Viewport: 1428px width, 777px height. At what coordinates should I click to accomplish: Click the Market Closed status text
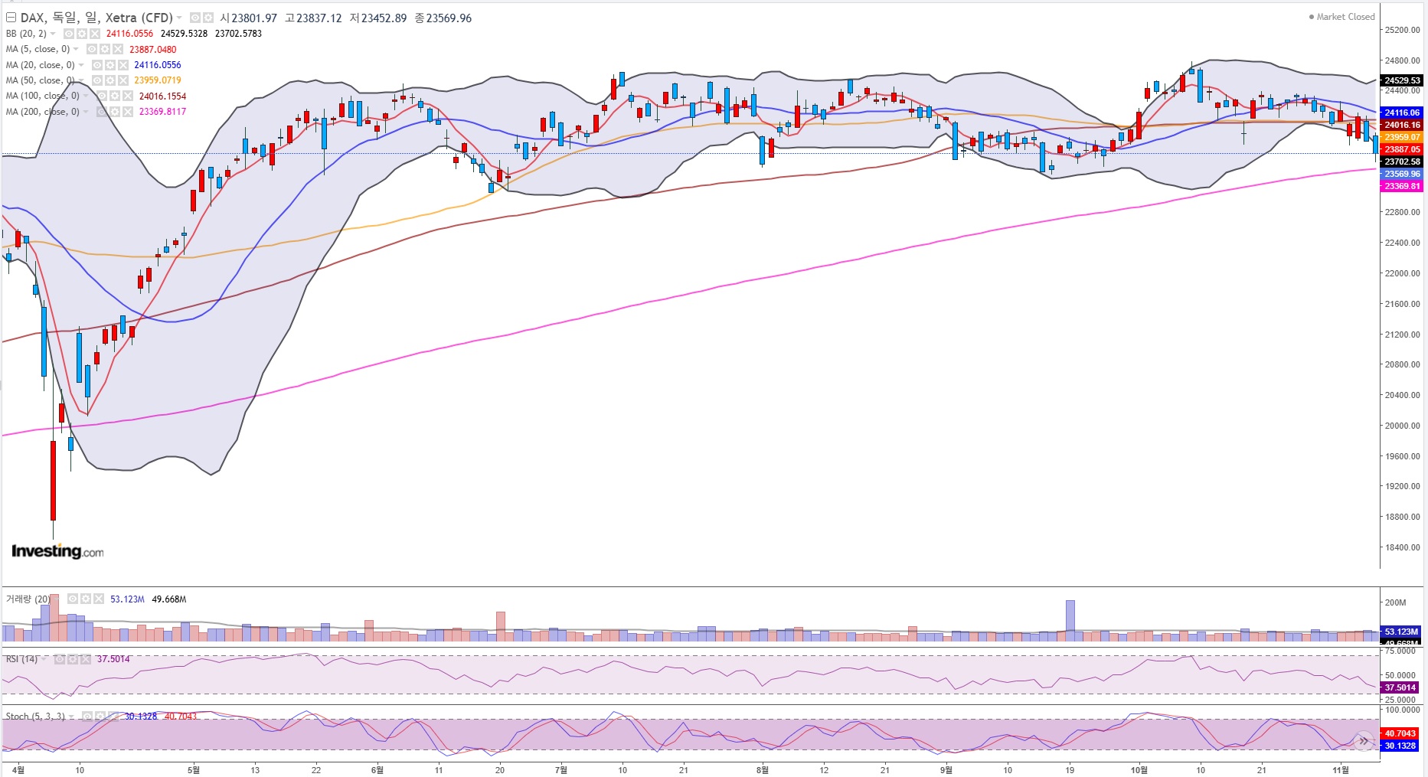tap(1345, 17)
